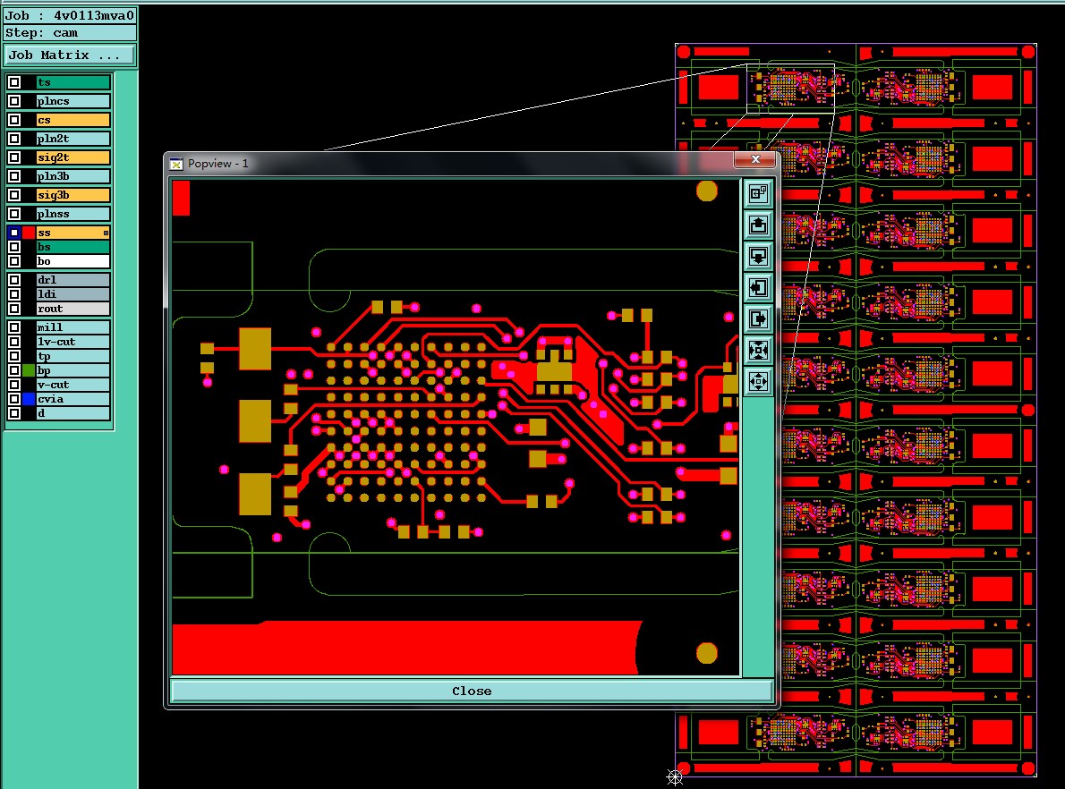The image size is (1065, 789).
Task: Select the "bs" layer name
Action: tap(72, 247)
